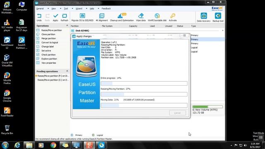
Task: Click the Windows Start button
Action: (5, 145)
